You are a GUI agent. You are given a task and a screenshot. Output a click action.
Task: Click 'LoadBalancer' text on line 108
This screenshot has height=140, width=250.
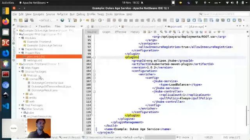click(180, 85)
